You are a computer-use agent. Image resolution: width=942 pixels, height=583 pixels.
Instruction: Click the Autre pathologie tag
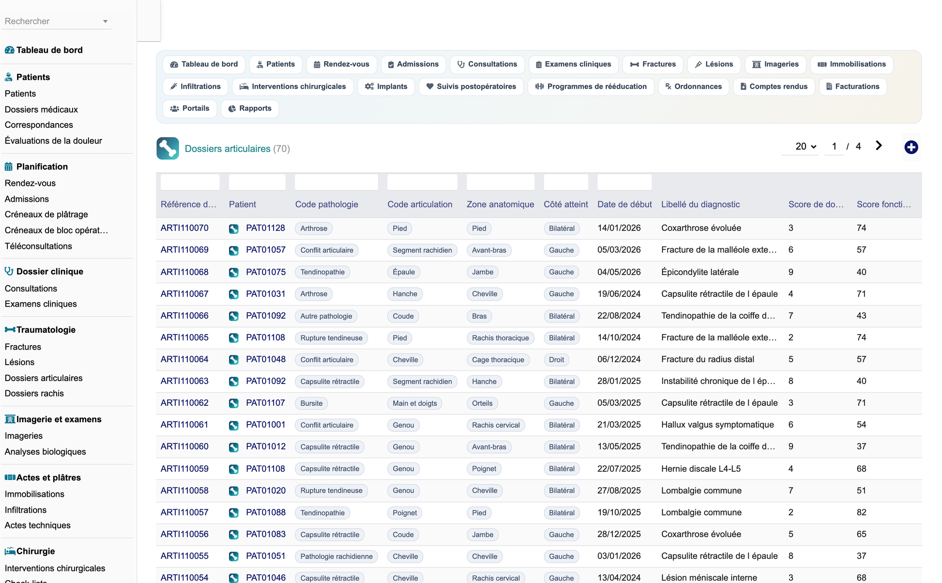tap(326, 316)
